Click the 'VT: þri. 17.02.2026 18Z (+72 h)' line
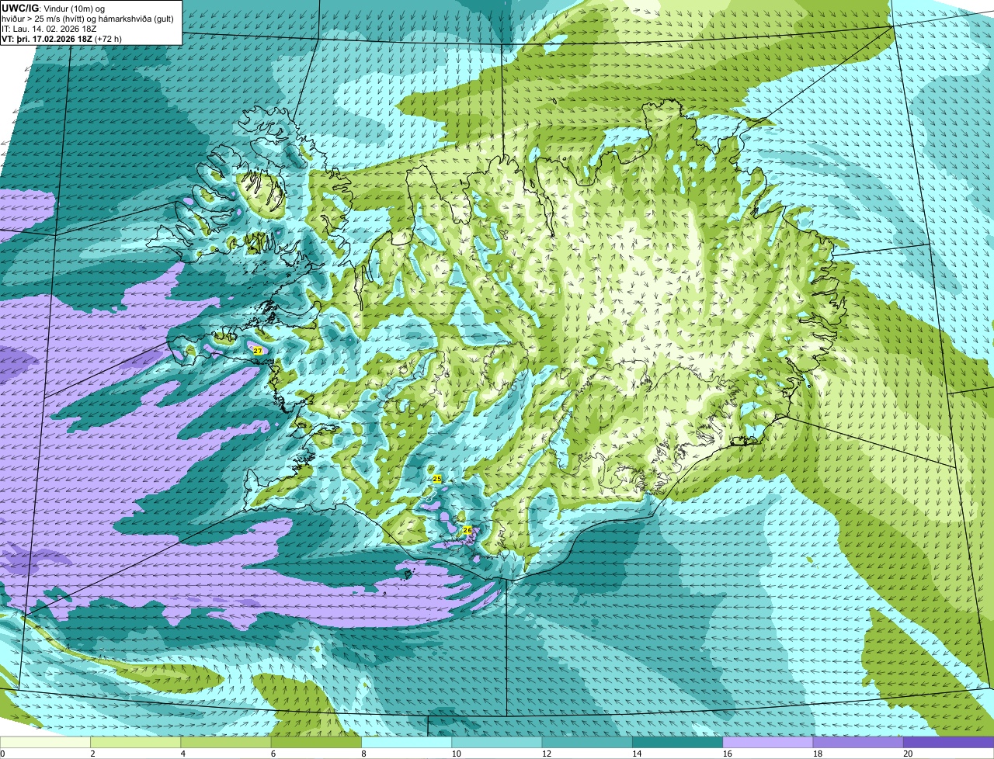 (62, 39)
